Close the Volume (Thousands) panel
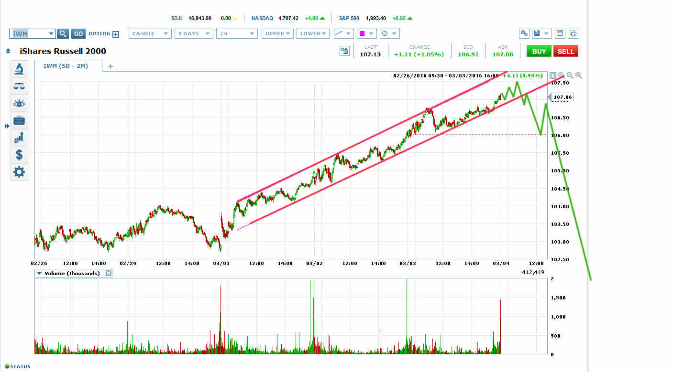This screenshot has height=372, width=673. (x=109, y=273)
